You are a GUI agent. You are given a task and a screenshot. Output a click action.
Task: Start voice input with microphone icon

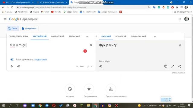pyautogui.click(x=12, y=66)
